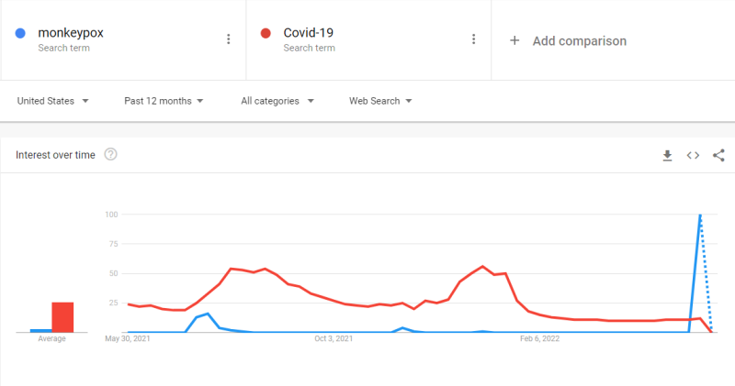Select the blue monkeypox color dot
The image size is (735, 386).
pos(20,33)
